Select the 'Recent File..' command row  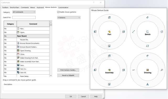pyautogui.click(x=26, y=40)
